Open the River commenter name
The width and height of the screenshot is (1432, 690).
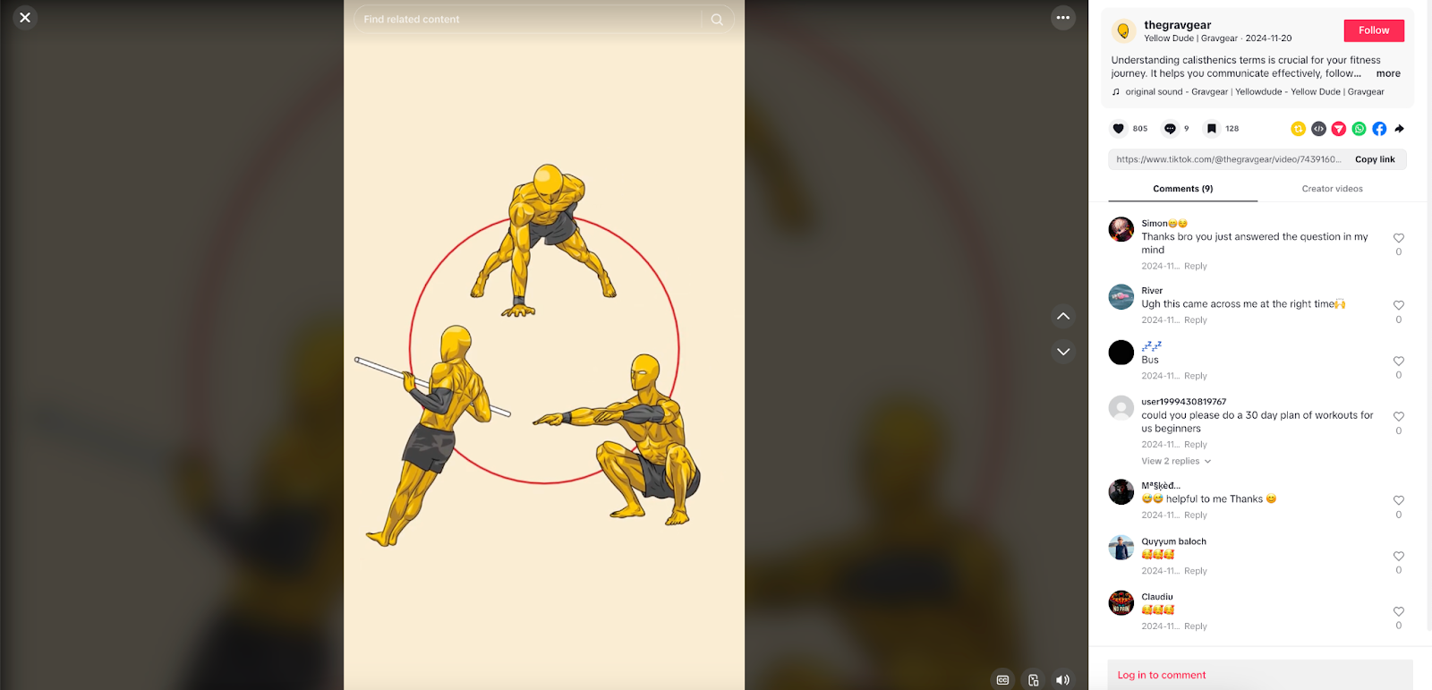[x=1152, y=291]
